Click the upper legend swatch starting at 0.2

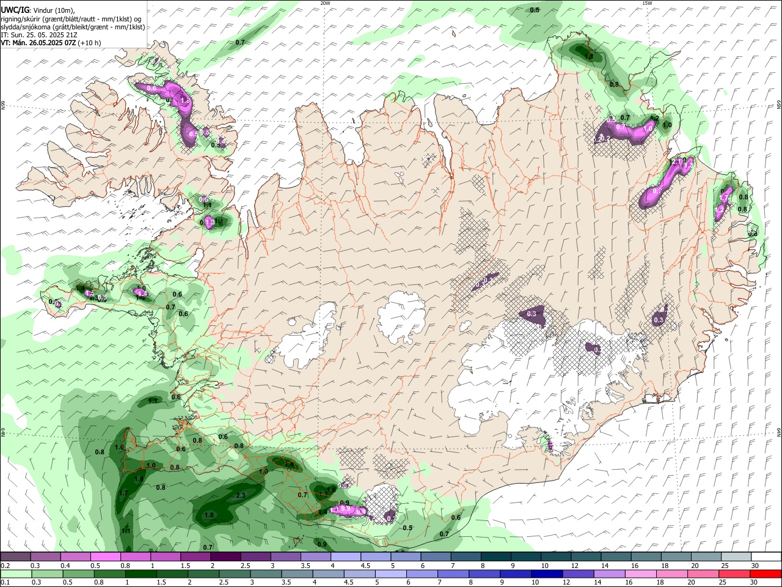tap(15, 557)
